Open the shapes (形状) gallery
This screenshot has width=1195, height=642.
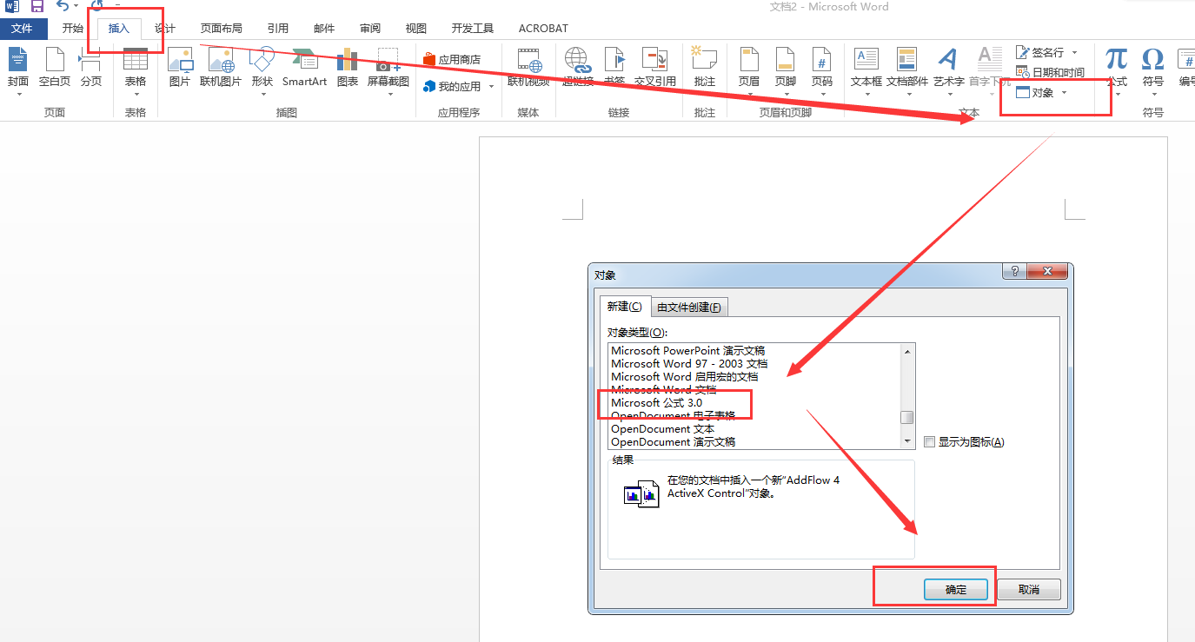(x=262, y=69)
